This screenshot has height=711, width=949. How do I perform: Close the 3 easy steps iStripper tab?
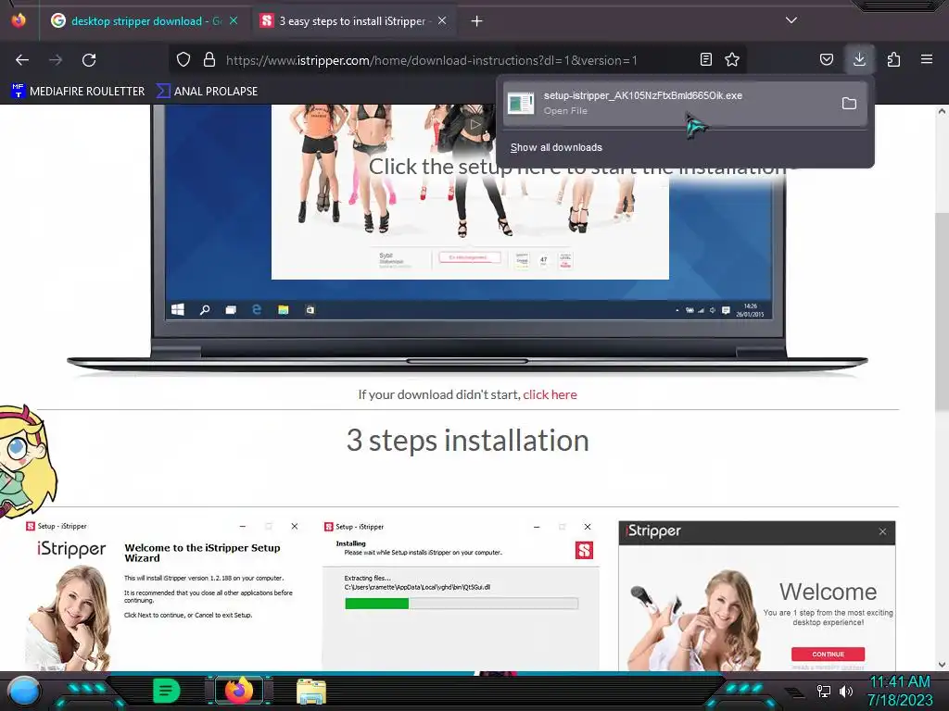tap(442, 20)
